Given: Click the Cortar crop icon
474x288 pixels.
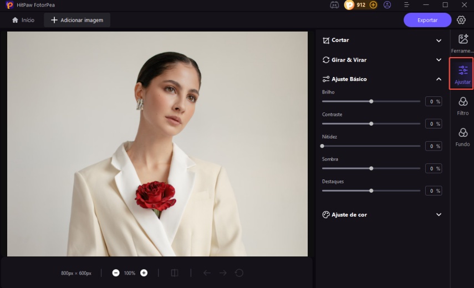Looking at the screenshot, I should click(x=326, y=40).
